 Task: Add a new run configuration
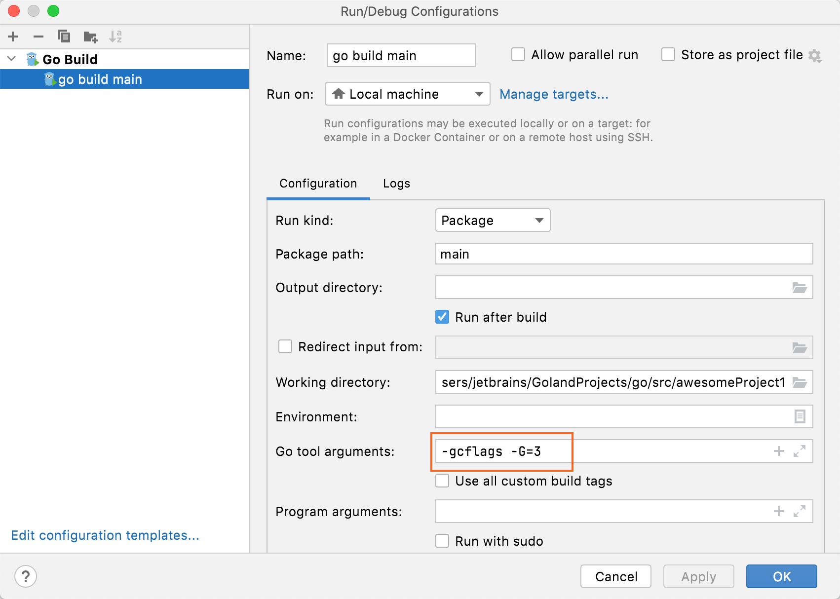click(13, 36)
